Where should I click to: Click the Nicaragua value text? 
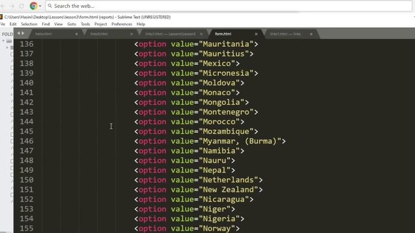click(x=223, y=199)
